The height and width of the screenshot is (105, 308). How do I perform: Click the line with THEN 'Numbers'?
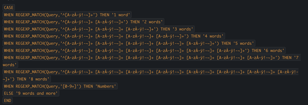click(x=60, y=86)
